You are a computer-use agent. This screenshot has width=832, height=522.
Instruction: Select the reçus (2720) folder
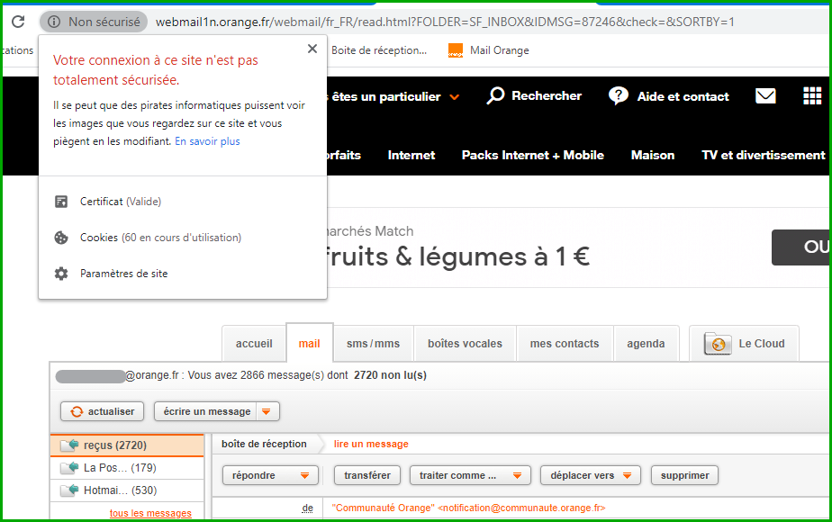click(x=127, y=445)
